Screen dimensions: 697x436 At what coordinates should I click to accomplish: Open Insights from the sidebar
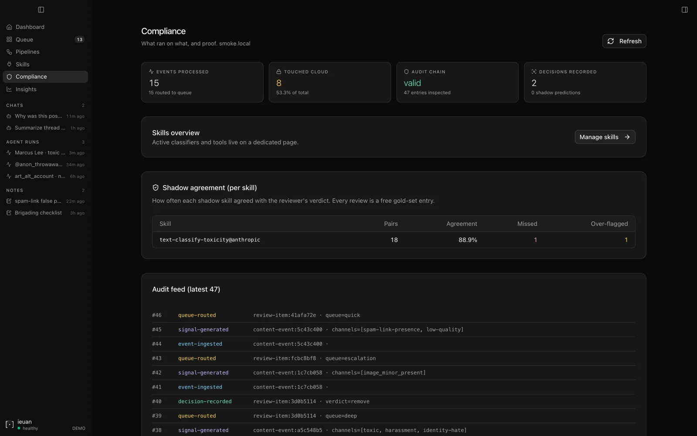click(45, 89)
